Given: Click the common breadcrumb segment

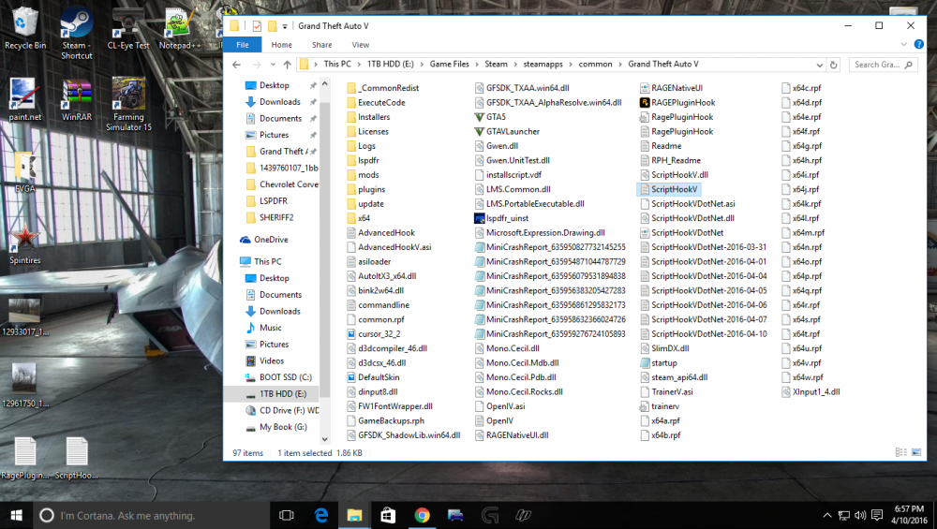Looking at the screenshot, I should tap(595, 65).
